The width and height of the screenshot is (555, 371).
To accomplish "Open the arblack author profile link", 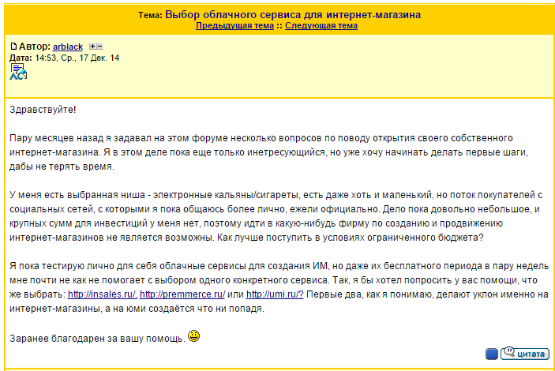I will pyautogui.click(x=68, y=47).
